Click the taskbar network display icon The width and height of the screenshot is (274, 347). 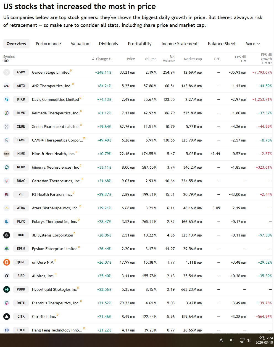[x=242, y=340]
